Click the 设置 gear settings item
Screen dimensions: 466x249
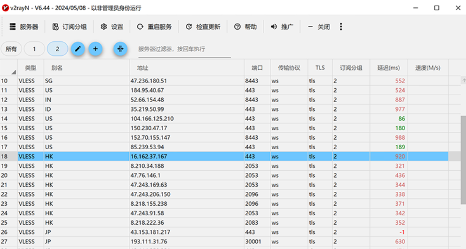[x=112, y=27]
